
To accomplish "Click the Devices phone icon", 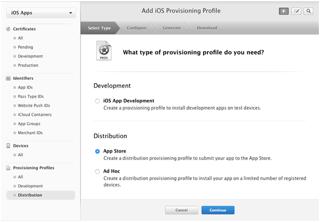I will 8,146.
